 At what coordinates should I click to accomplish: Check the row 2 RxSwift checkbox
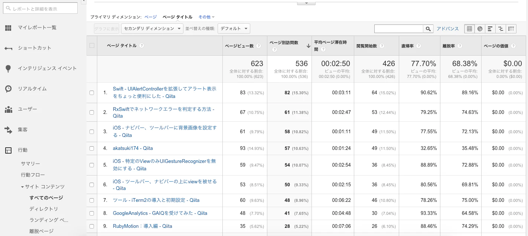pos(92,112)
